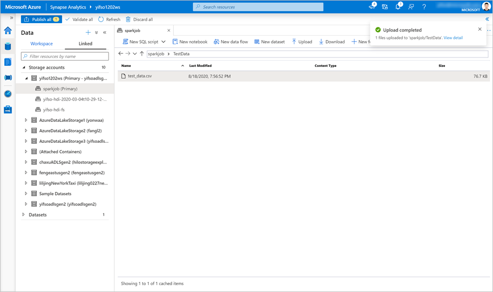Click the notifications bell icon

tap(398, 7)
